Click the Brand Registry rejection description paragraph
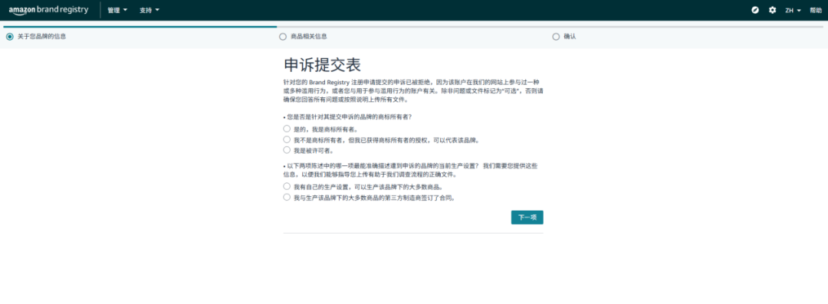828x304 pixels. coord(413,91)
